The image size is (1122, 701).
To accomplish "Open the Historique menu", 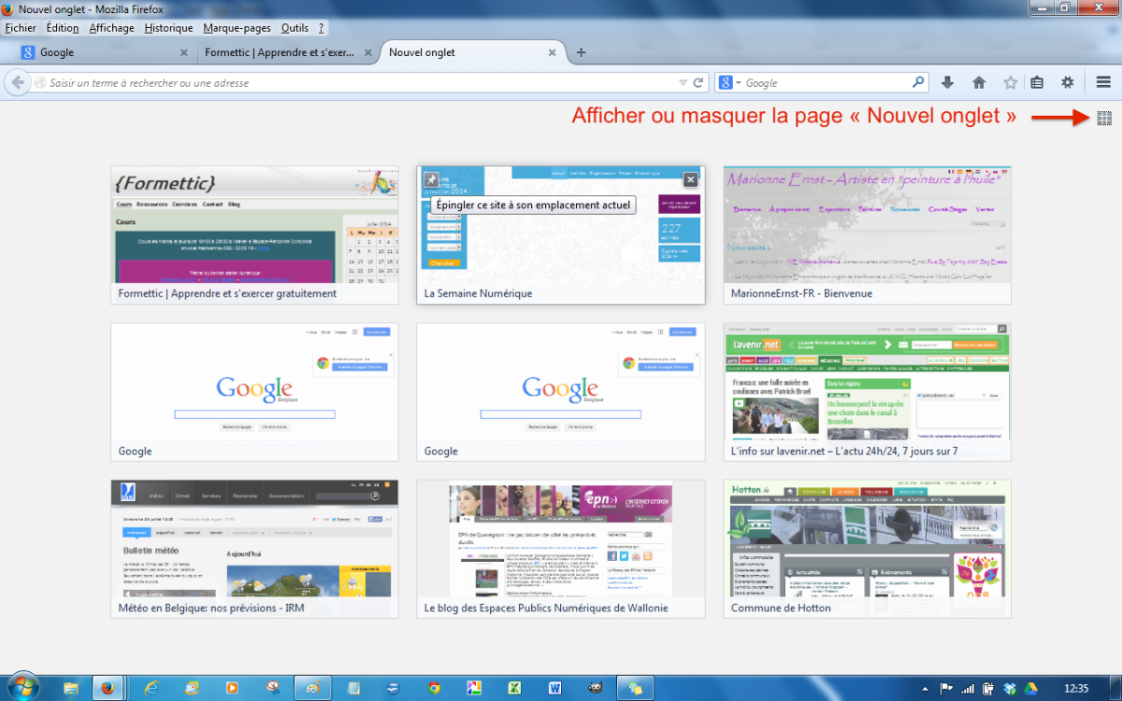I will click(168, 28).
